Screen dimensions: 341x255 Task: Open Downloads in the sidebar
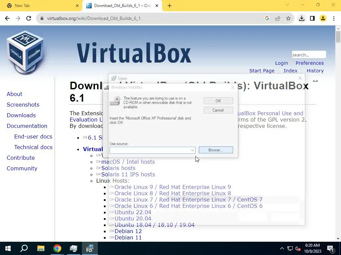tap(21, 115)
